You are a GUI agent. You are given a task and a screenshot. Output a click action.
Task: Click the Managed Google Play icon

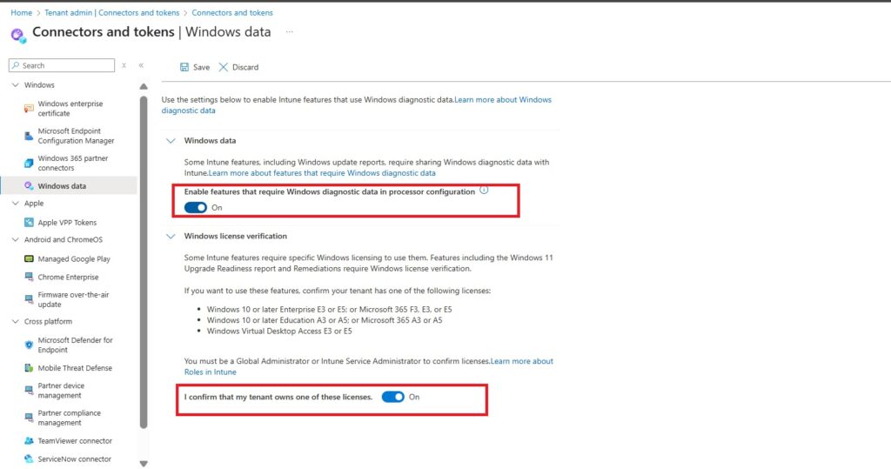(x=29, y=258)
